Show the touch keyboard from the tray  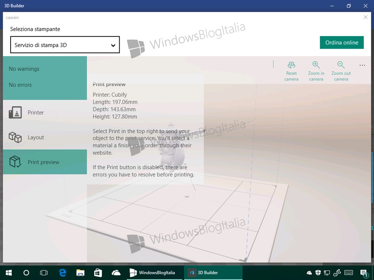tap(349, 273)
